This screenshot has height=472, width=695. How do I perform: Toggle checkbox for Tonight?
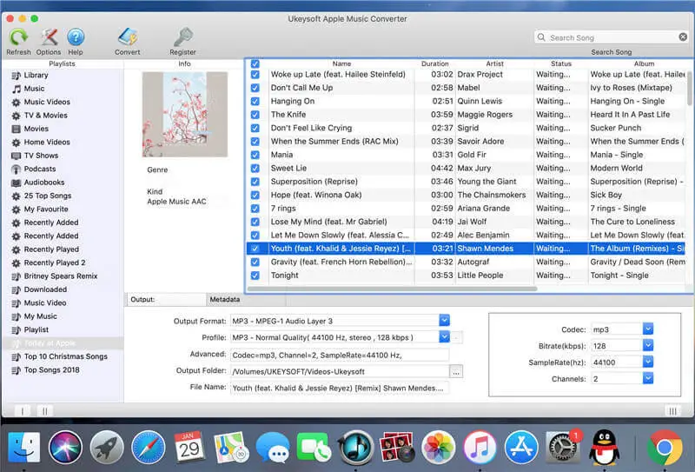[255, 276]
